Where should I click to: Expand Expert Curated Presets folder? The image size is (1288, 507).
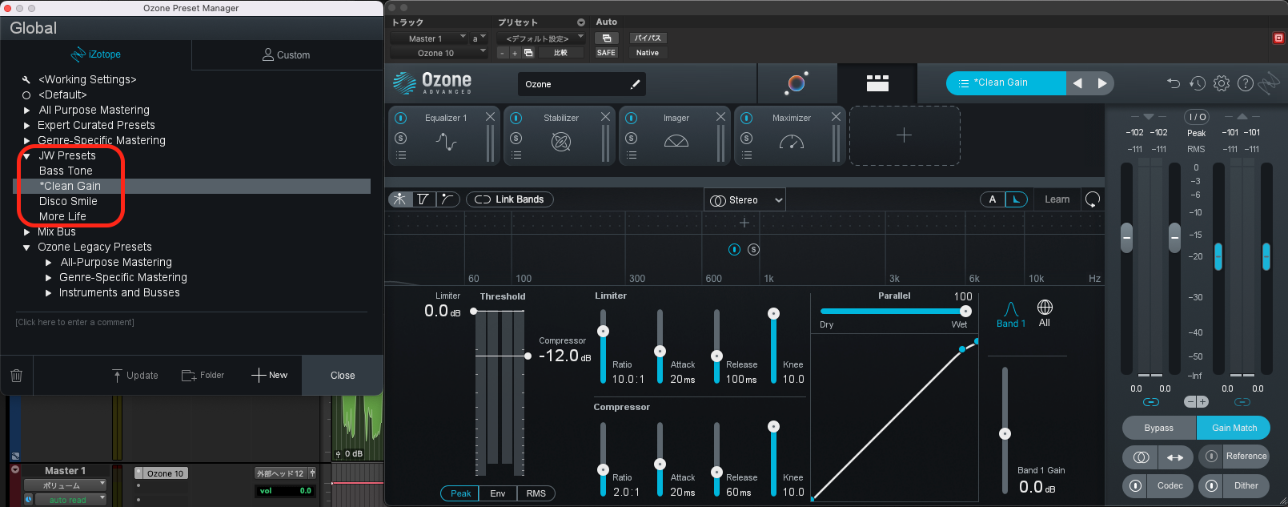pos(27,126)
